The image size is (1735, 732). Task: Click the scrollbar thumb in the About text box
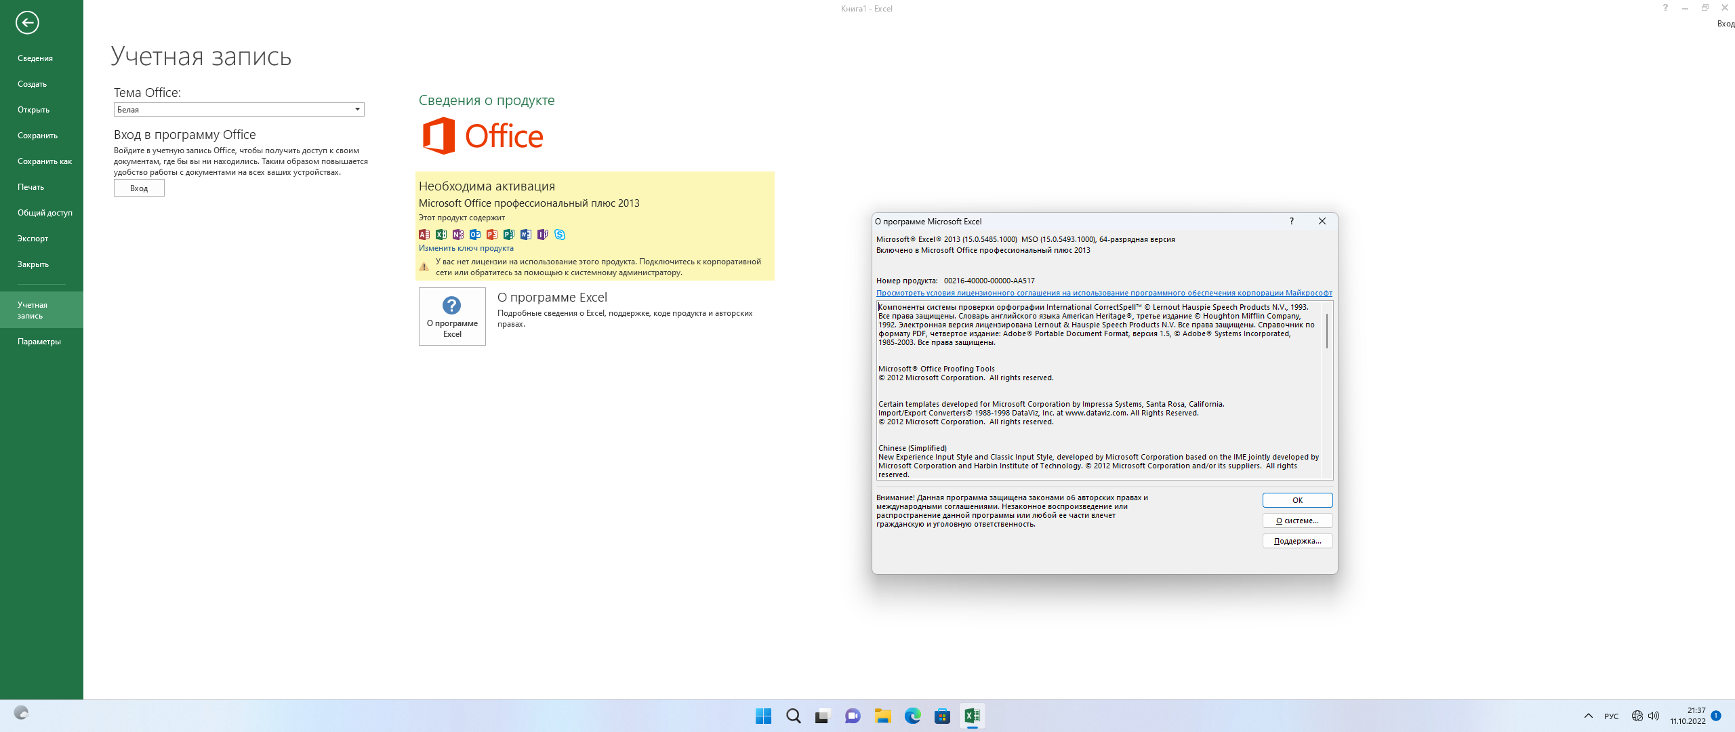click(1327, 331)
